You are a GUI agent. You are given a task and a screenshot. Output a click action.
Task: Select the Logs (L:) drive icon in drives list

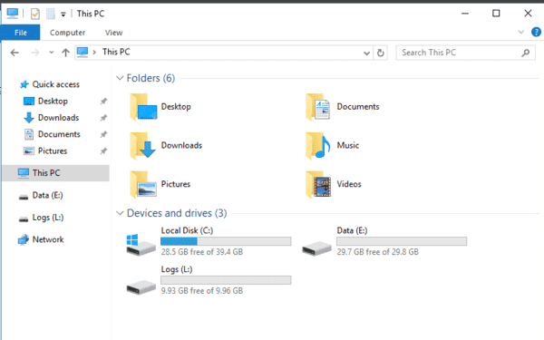click(x=141, y=287)
